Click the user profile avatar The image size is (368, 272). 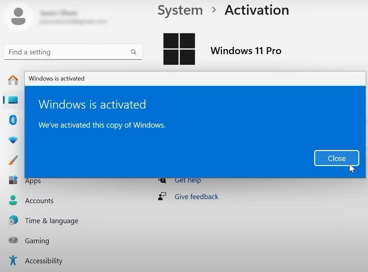coord(18,17)
